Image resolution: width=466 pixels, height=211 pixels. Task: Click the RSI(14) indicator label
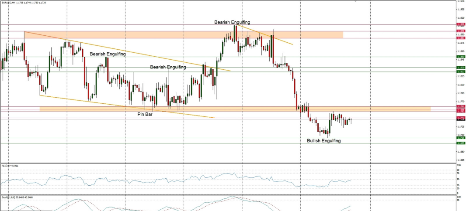tap(10, 166)
